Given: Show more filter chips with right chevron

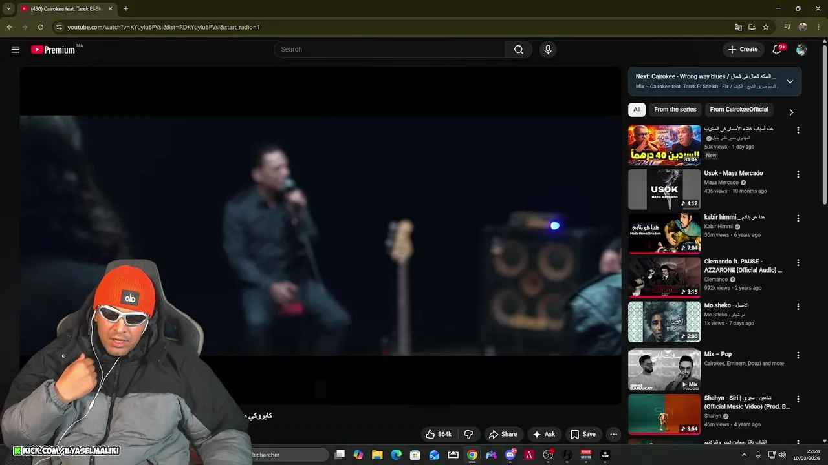Looking at the screenshot, I should [x=790, y=112].
